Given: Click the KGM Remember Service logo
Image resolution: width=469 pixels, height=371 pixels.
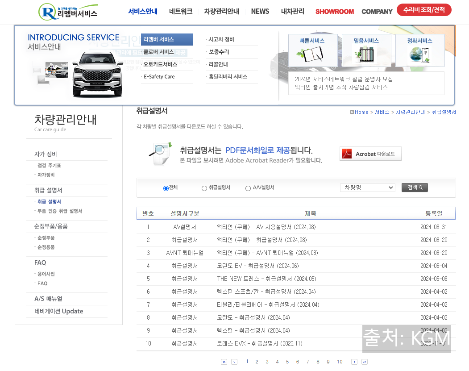Looking at the screenshot, I should 67,11.
